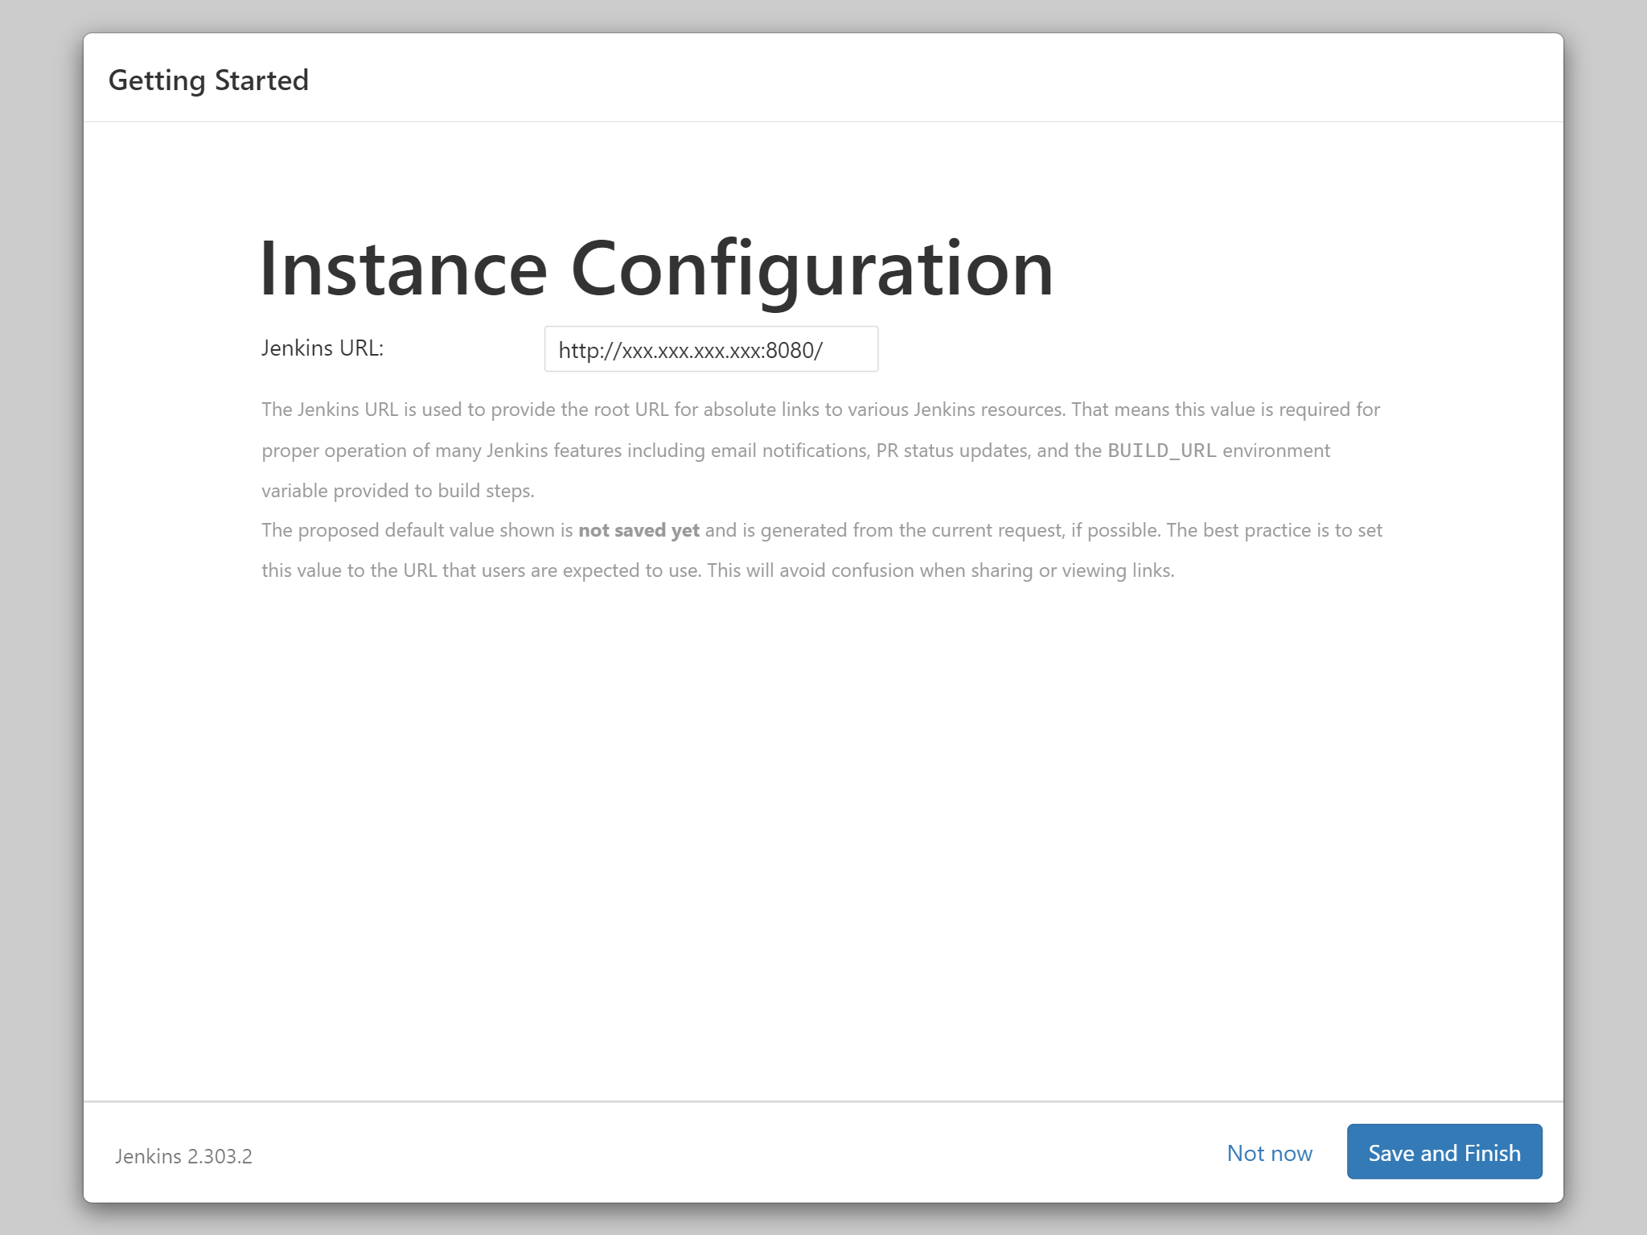The width and height of the screenshot is (1647, 1235).
Task: Click the 'PR status updates' phrase
Action: (x=952, y=451)
